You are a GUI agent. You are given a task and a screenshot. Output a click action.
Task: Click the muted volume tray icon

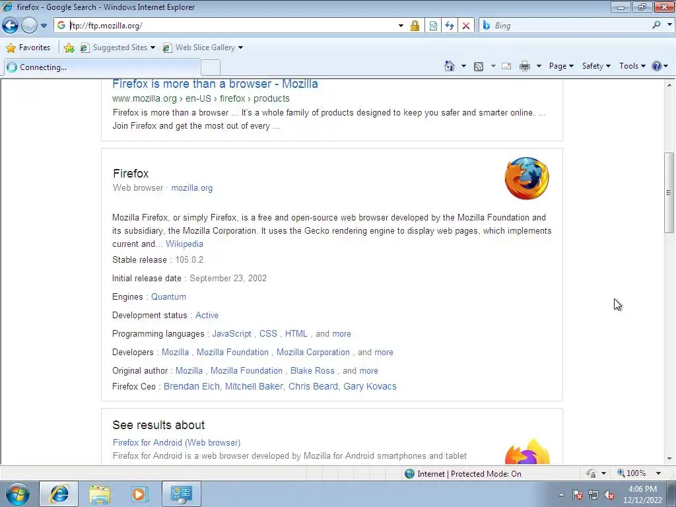(x=609, y=495)
